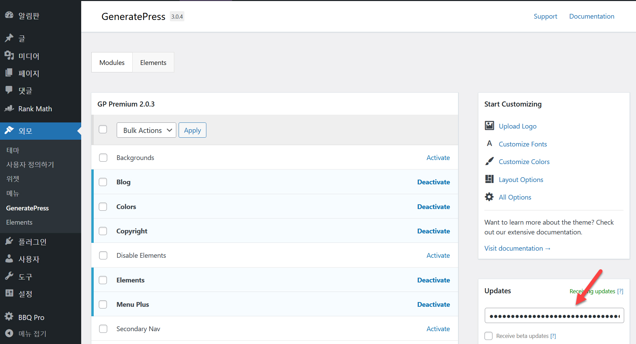The image size is (636, 344).
Task: Check the Backgrounds module checkbox
Action: [103, 158]
